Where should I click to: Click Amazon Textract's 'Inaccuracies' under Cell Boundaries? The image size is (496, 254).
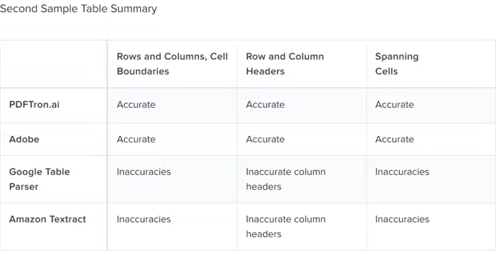pyautogui.click(x=144, y=219)
